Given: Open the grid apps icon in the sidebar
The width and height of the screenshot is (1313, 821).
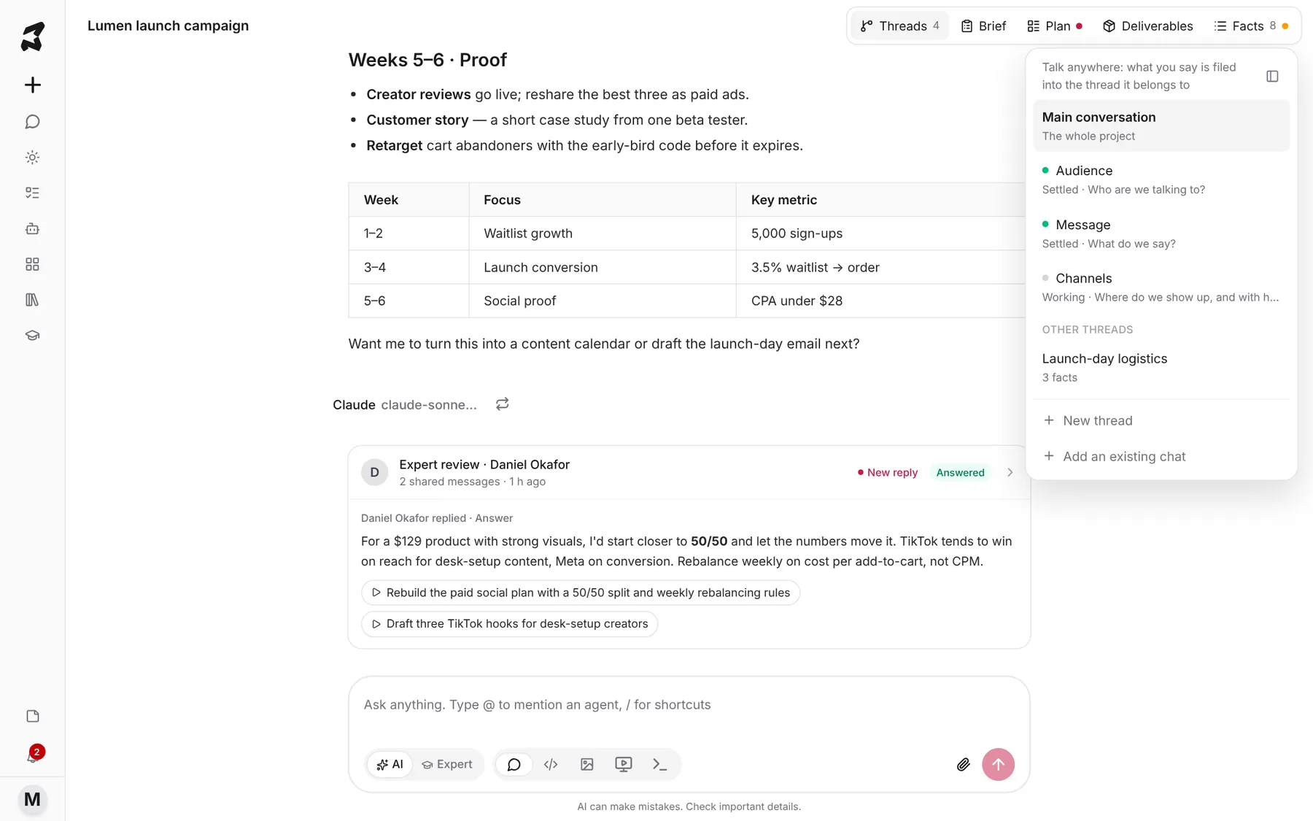Looking at the screenshot, I should [33, 264].
